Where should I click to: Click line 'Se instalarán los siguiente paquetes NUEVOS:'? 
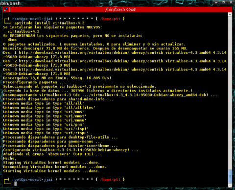tap(52, 27)
